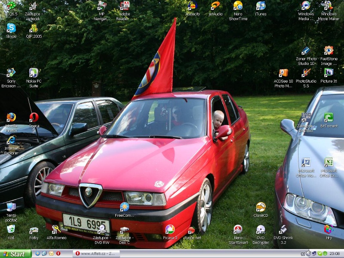The height and width of the screenshot is (258, 344).
Task: Switch to the www.Alfisti.cz taskbar window
Action: [94, 254]
